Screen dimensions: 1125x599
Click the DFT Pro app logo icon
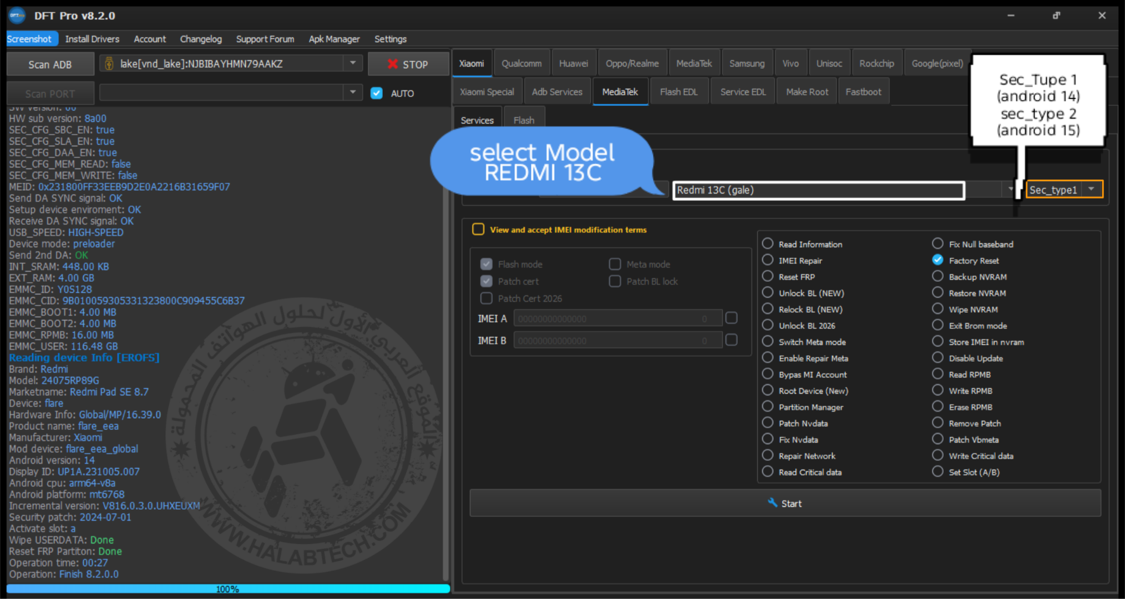point(17,16)
